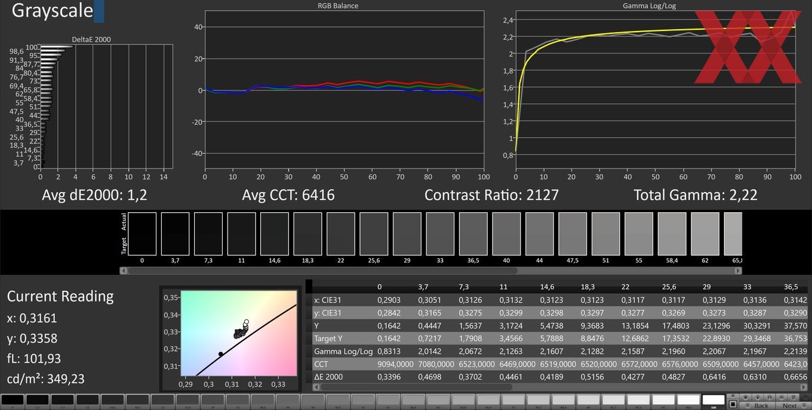Click the continuous loop read icon
This screenshot has height=410, width=812.
click(782, 397)
